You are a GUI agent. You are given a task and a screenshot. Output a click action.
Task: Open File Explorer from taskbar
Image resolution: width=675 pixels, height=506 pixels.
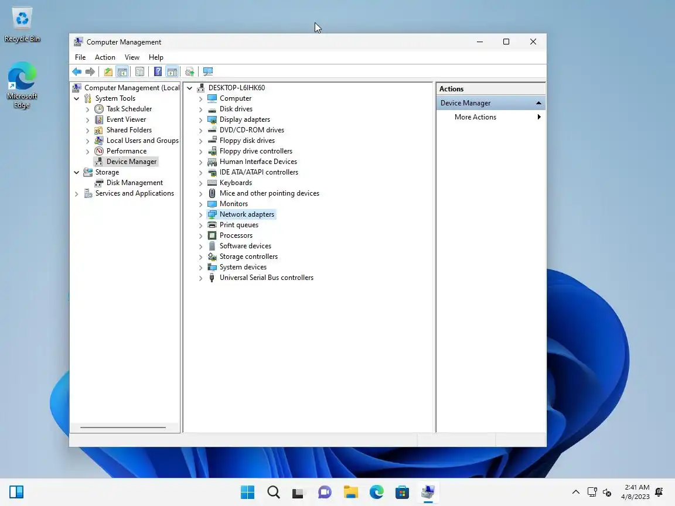point(351,492)
